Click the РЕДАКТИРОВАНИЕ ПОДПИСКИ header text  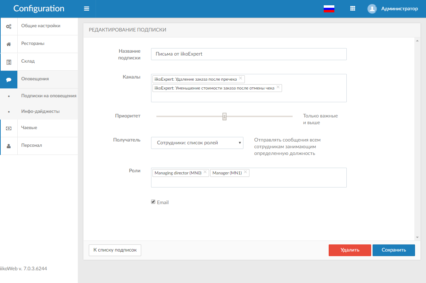(x=127, y=30)
